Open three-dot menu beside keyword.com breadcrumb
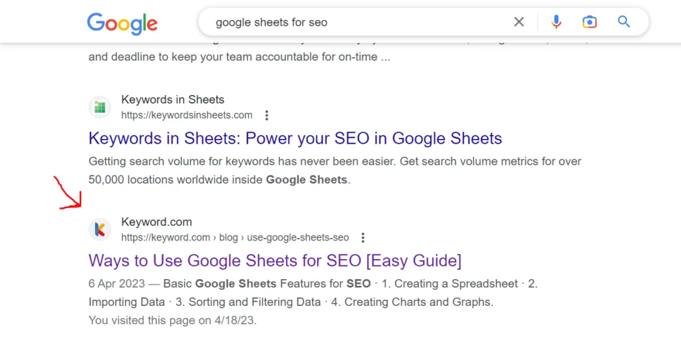 (362, 238)
